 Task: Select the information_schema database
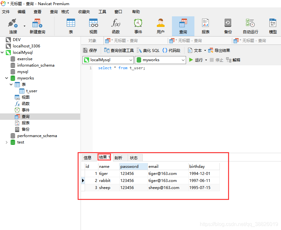[x=36, y=65]
